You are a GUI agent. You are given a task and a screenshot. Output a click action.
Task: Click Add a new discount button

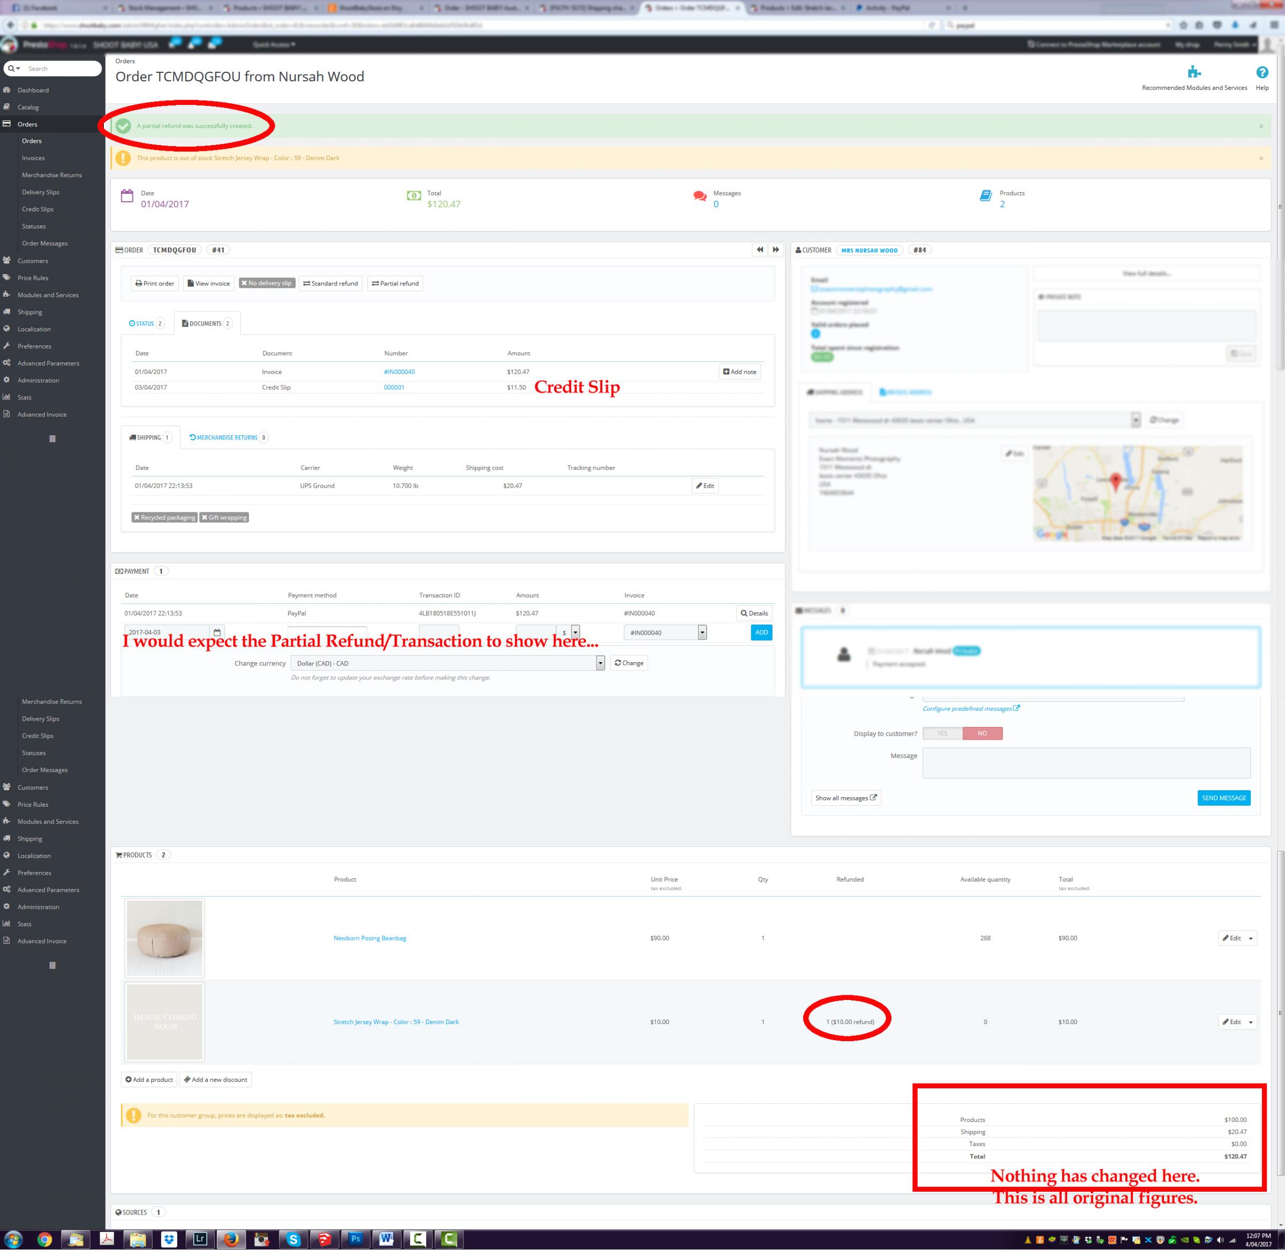215,1079
